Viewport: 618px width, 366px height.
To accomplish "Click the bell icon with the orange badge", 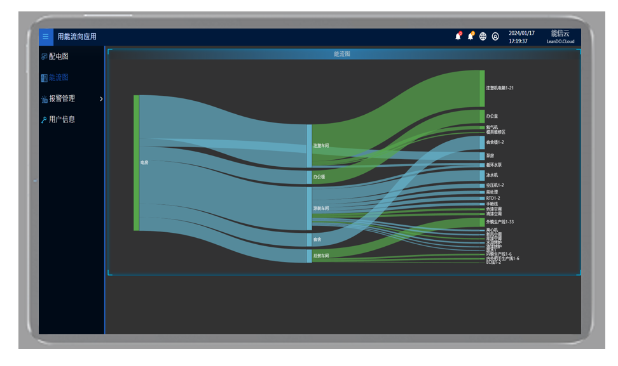I will coord(470,36).
